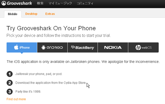
Task: Switch to the Mobile tab
Action: [13, 14]
